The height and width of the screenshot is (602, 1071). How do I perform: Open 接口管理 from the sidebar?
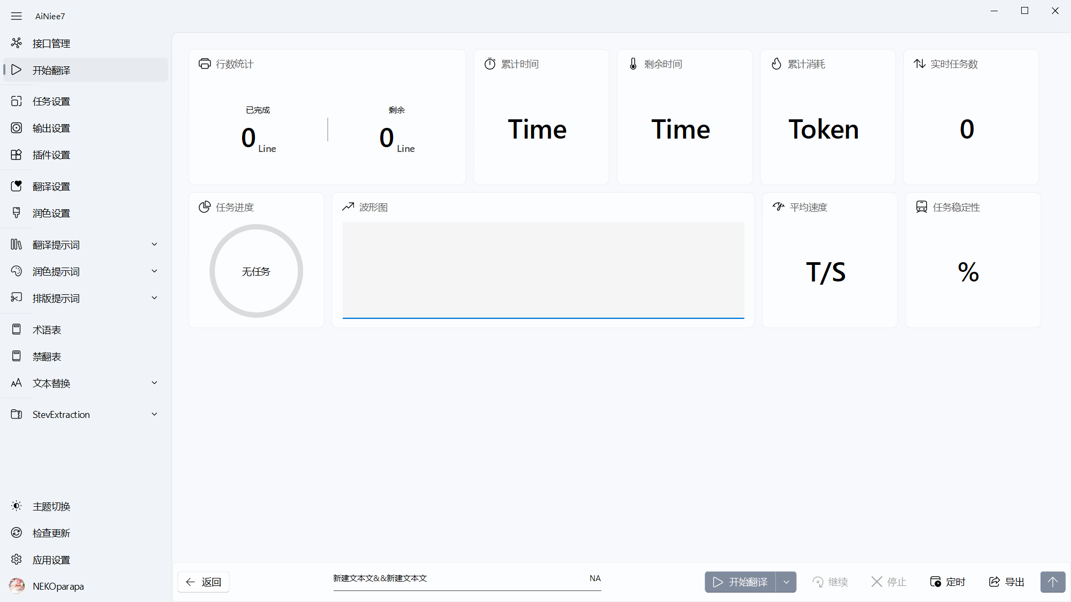coord(51,43)
